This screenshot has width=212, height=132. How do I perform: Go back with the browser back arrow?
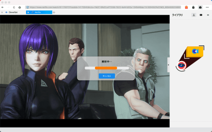[x=2, y=7]
